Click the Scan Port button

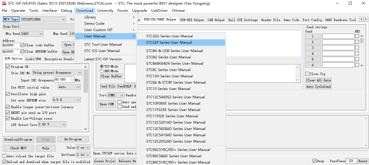click(11, 26)
